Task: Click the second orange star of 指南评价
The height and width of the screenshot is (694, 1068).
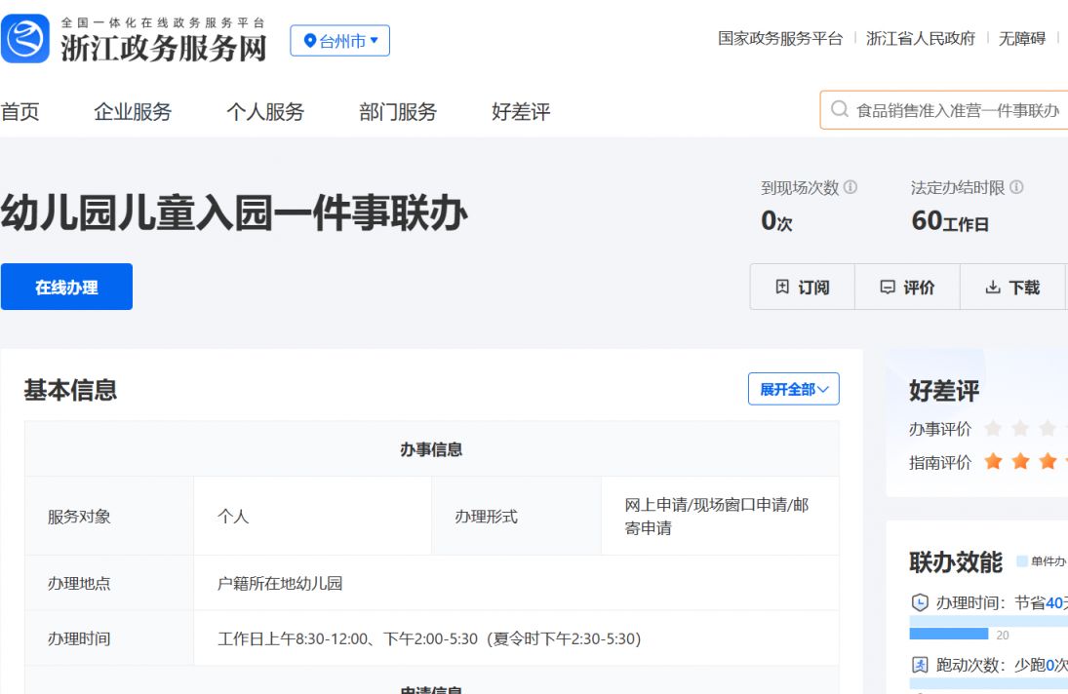Action: click(1020, 461)
